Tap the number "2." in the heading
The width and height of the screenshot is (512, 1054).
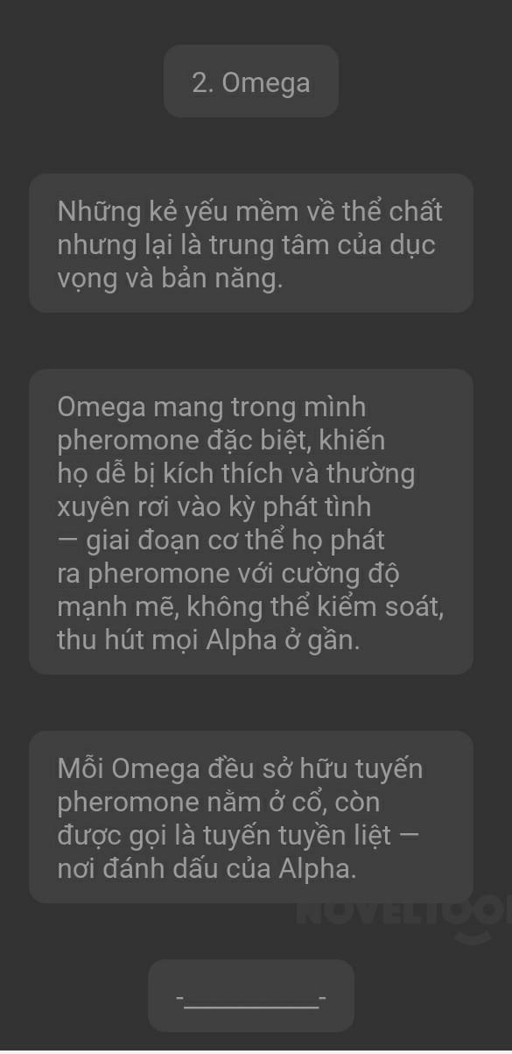click(x=204, y=82)
